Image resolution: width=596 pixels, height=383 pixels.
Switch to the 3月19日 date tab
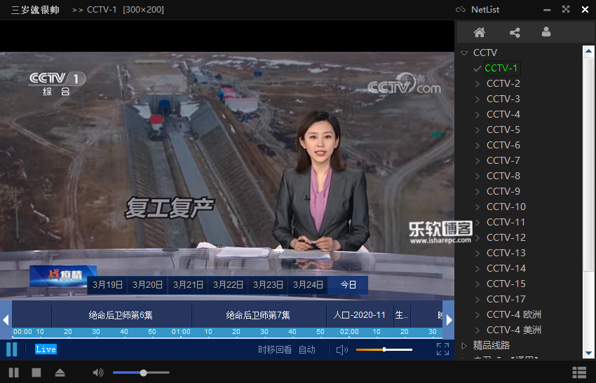tap(107, 285)
